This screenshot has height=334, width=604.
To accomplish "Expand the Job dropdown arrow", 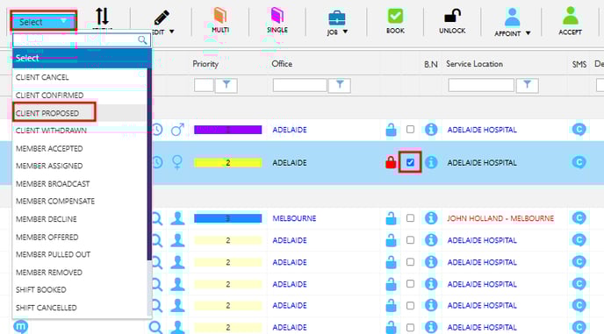I will (x=345, y=32).
